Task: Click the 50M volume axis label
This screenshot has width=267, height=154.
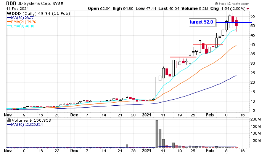Action: 257,141
